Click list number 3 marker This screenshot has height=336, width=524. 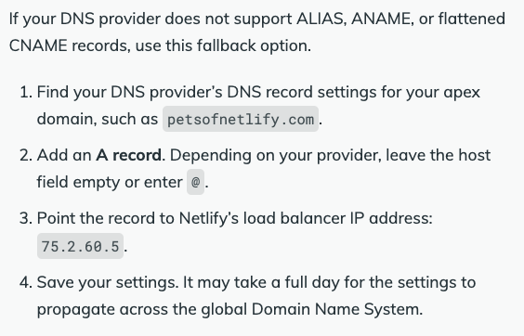26,218
